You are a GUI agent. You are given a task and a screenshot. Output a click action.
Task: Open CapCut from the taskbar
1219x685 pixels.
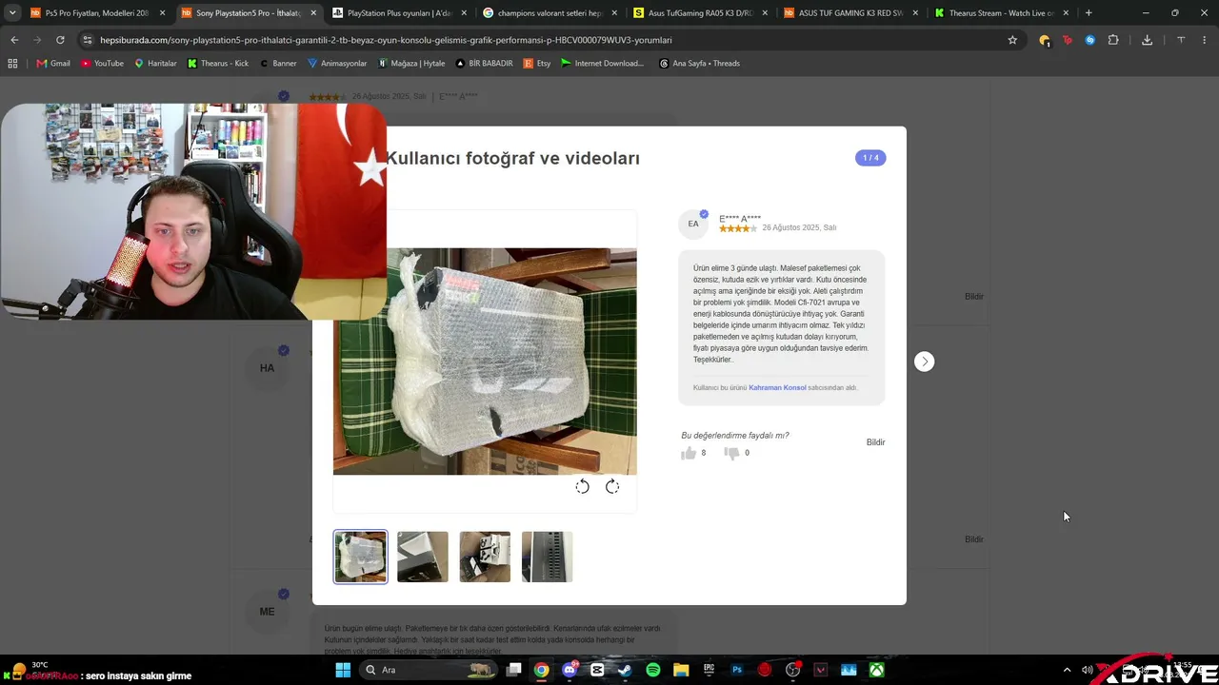click(597, 670)
